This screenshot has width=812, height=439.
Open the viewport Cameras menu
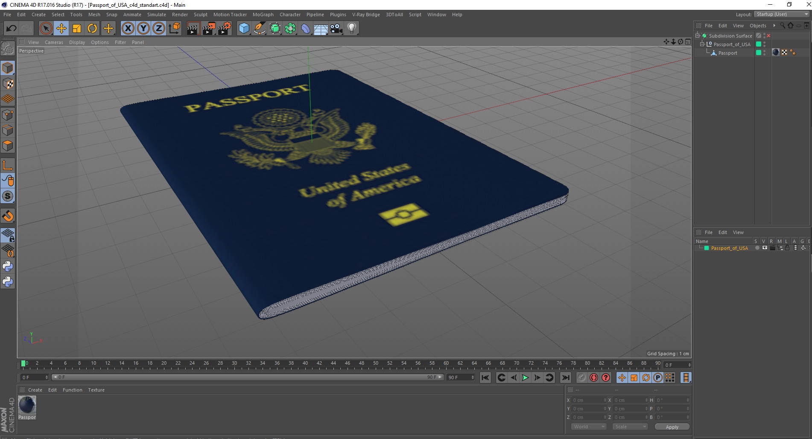54,42
